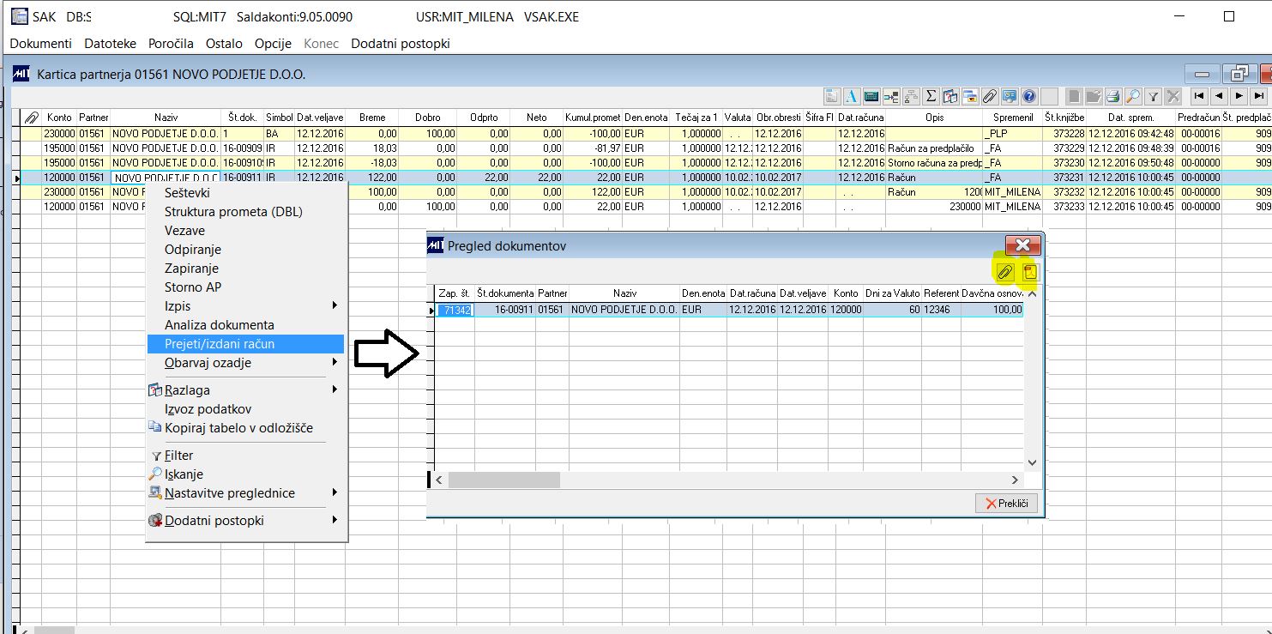Open the Poročila menu
The image size is (1272, 634).
point(171,43)
